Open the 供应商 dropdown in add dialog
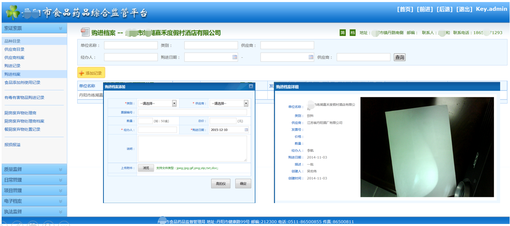Screen dimensions: 510x226 (x=246, y=104)
